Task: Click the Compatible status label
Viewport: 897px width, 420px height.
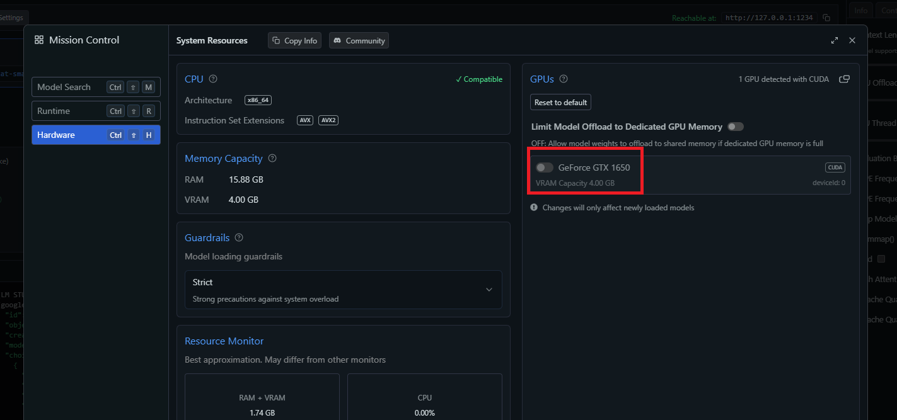Action: coord(479,79)
